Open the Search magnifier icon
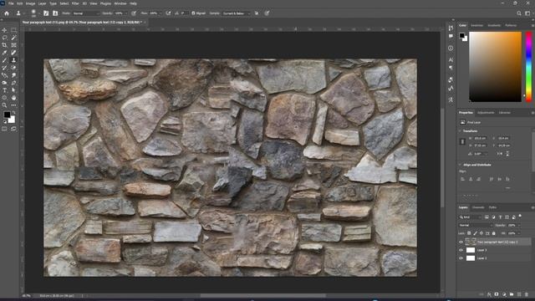The height and width of the screenshot is (301, 535). 519,13
